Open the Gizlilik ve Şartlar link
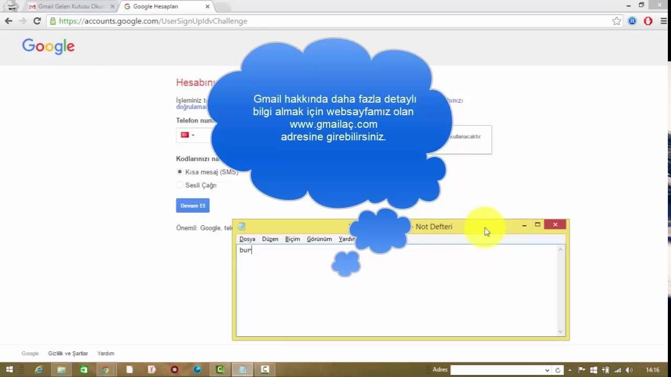The width and height of the screenshot is (671, 377). (x=68, y=353)
